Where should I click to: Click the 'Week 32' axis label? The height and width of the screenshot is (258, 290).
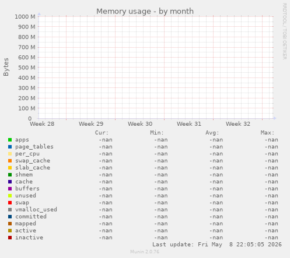coord(238,124)
